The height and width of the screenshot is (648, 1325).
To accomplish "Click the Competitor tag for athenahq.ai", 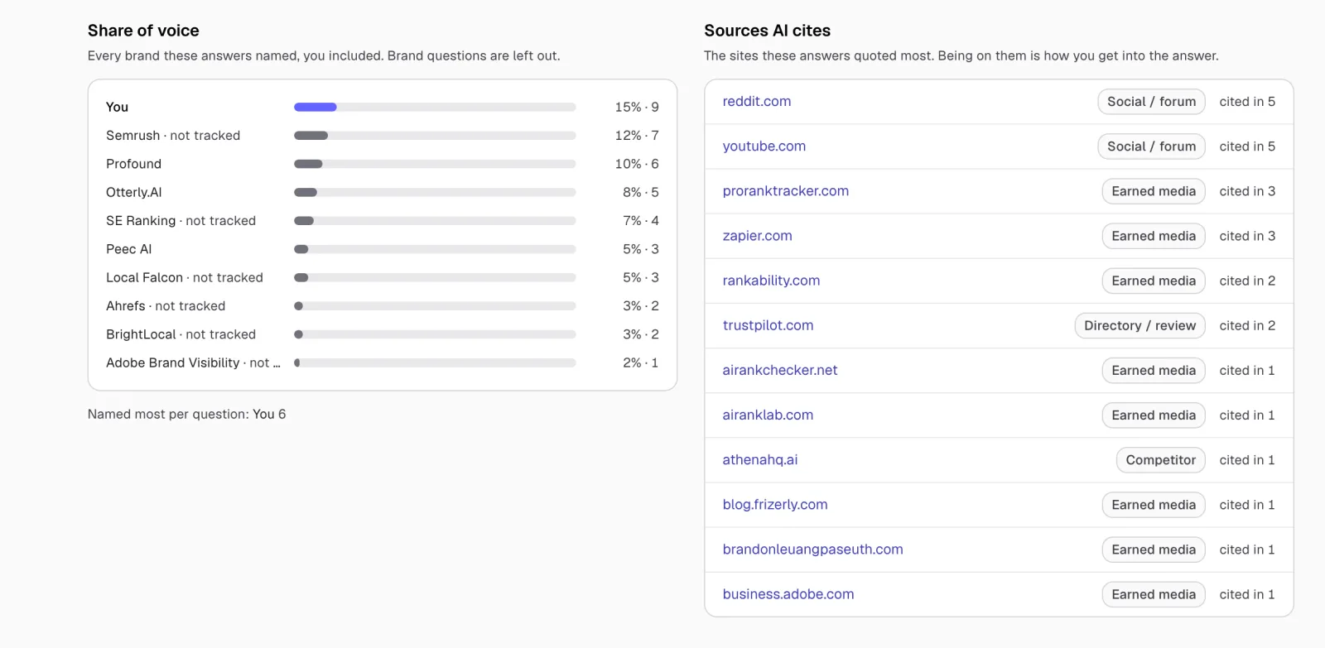I will click(x=1160, y=459).
